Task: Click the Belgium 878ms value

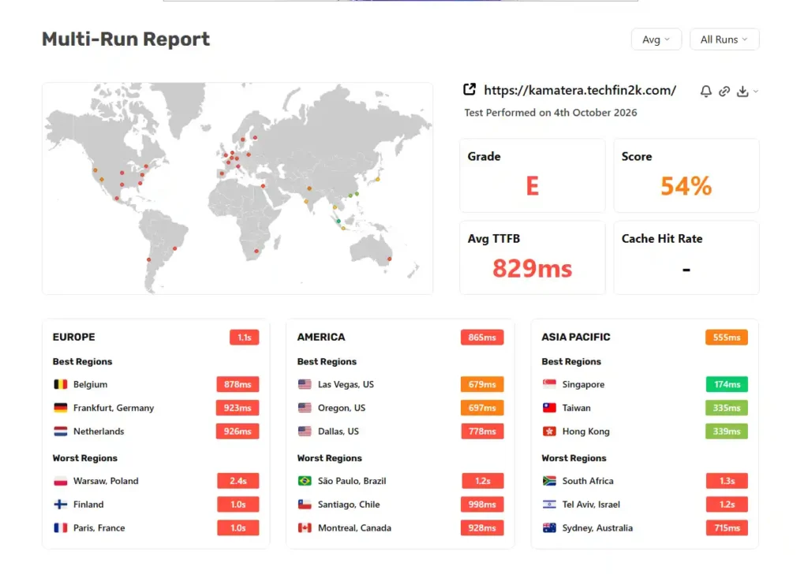Action: coord(238,384)
